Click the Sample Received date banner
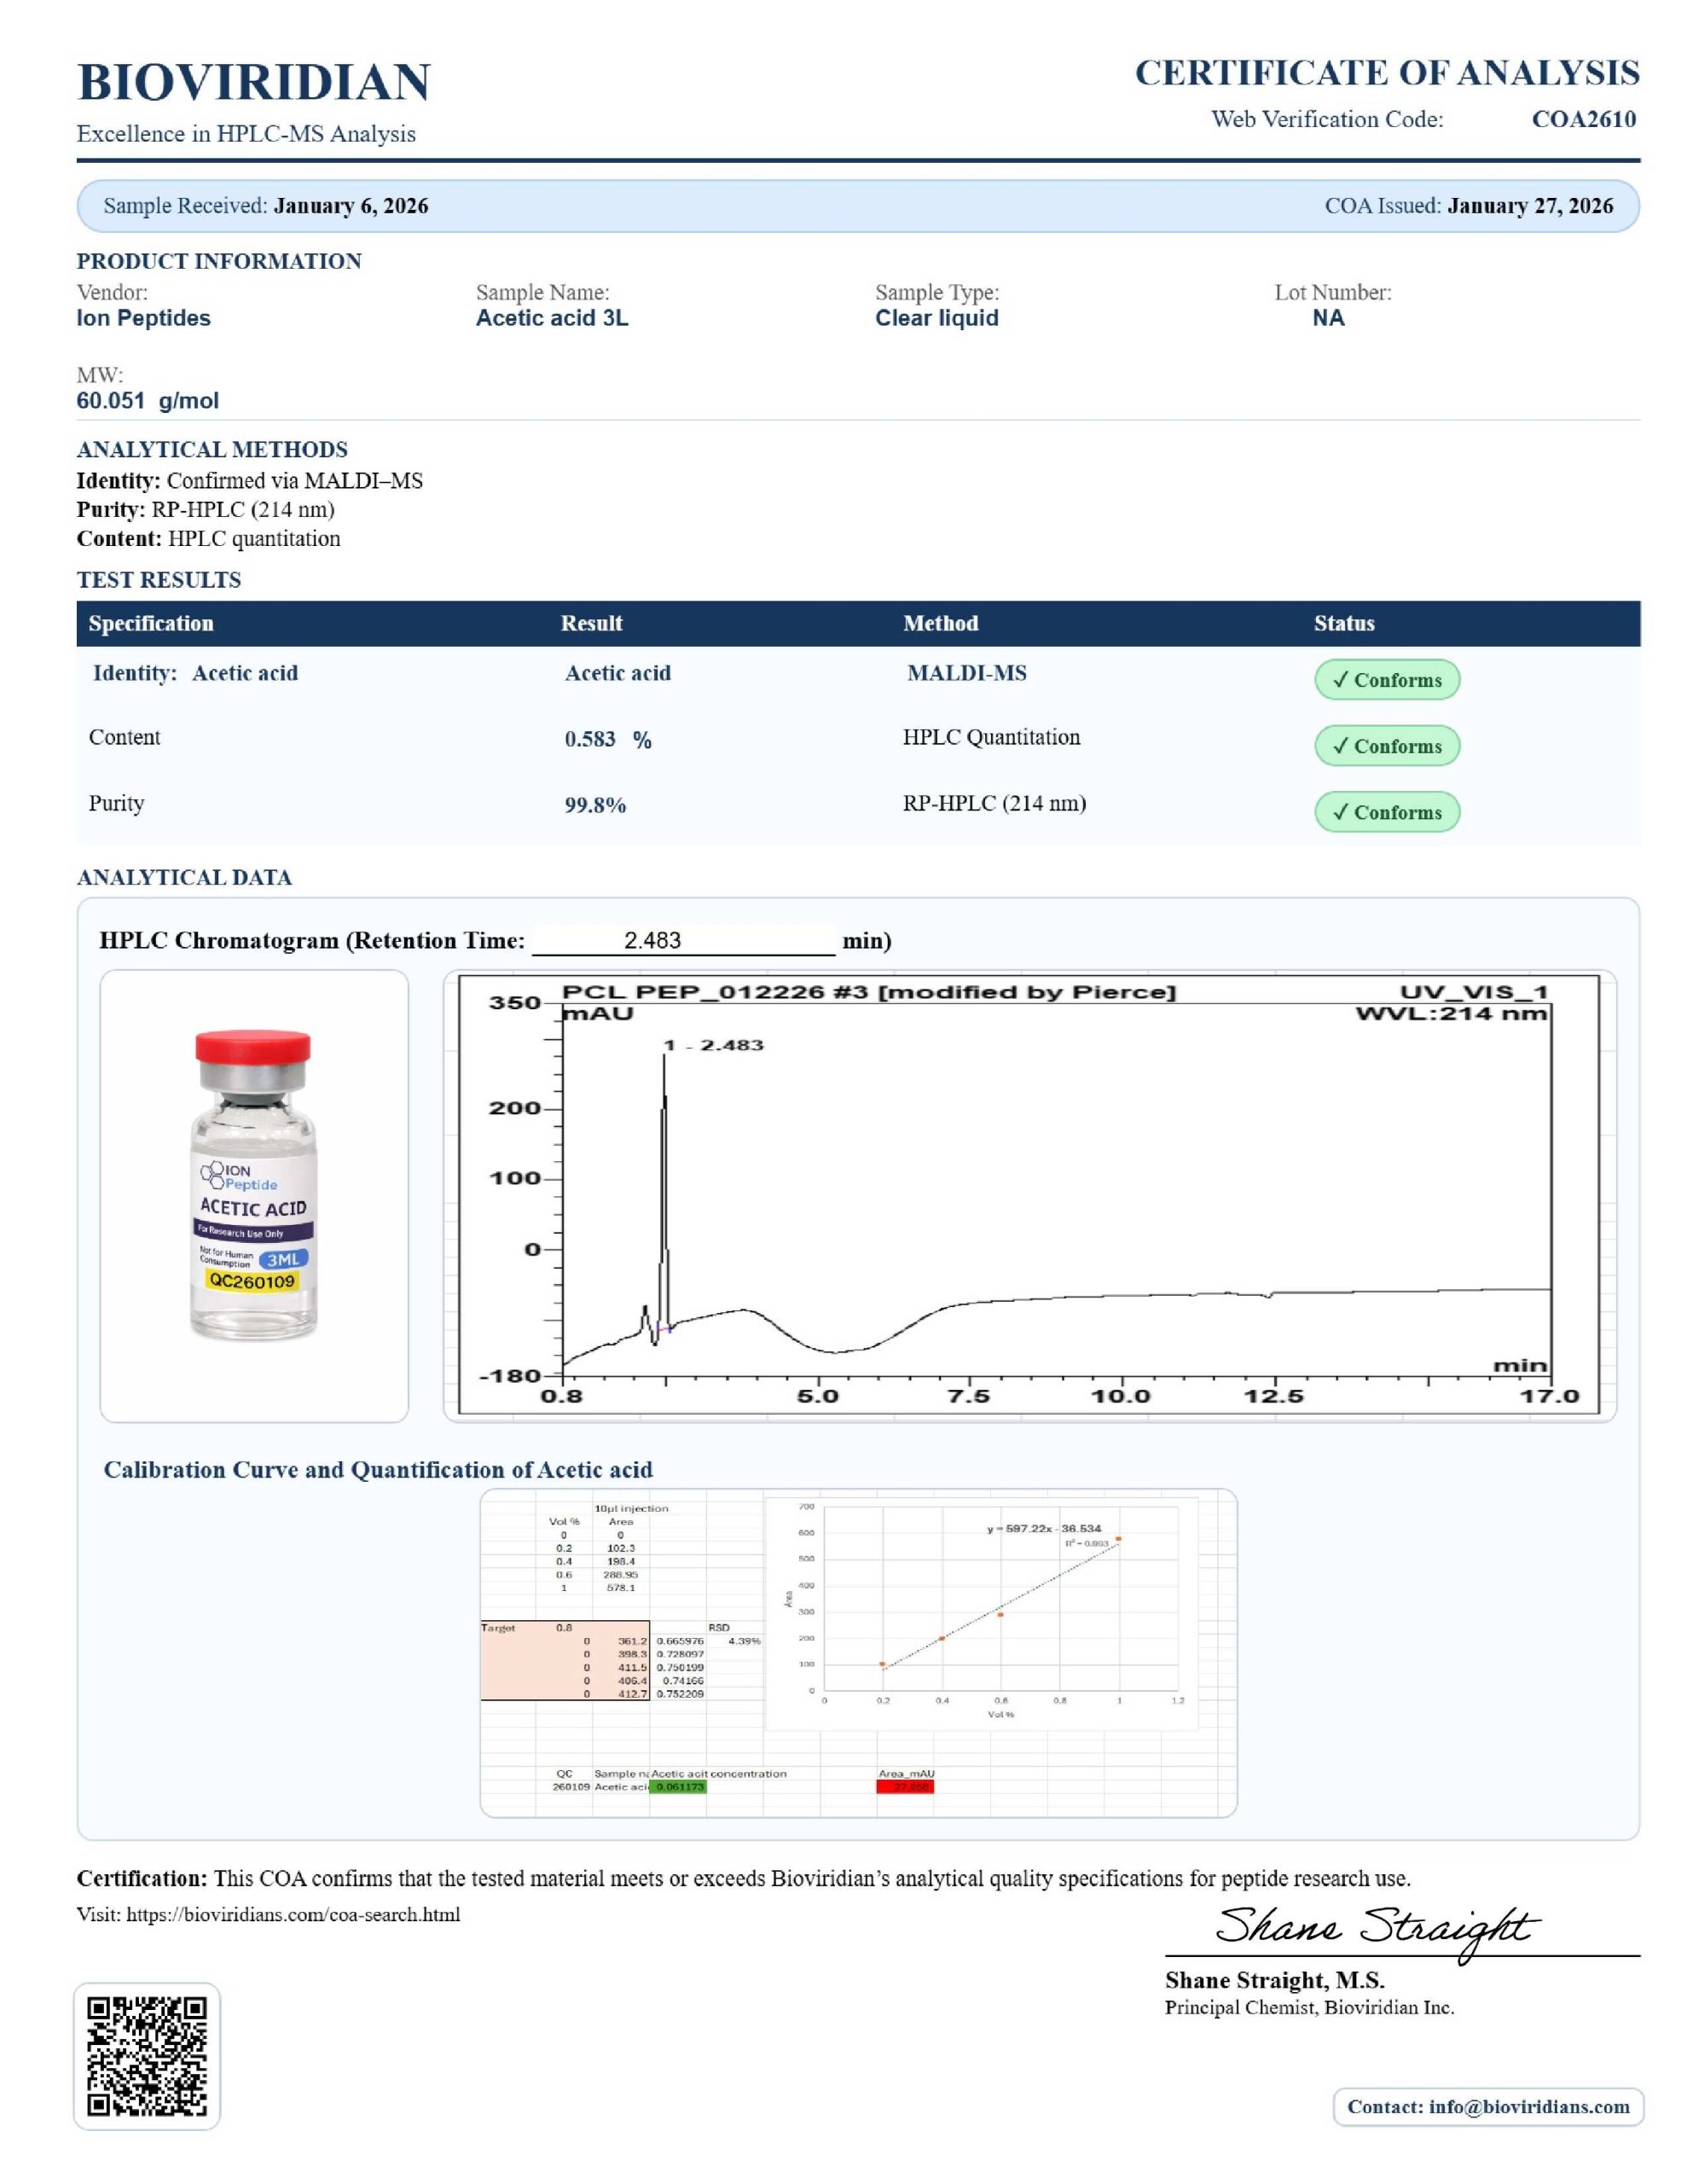The width and height of the screenshot is (1687, 2184). tap(266, 206)
